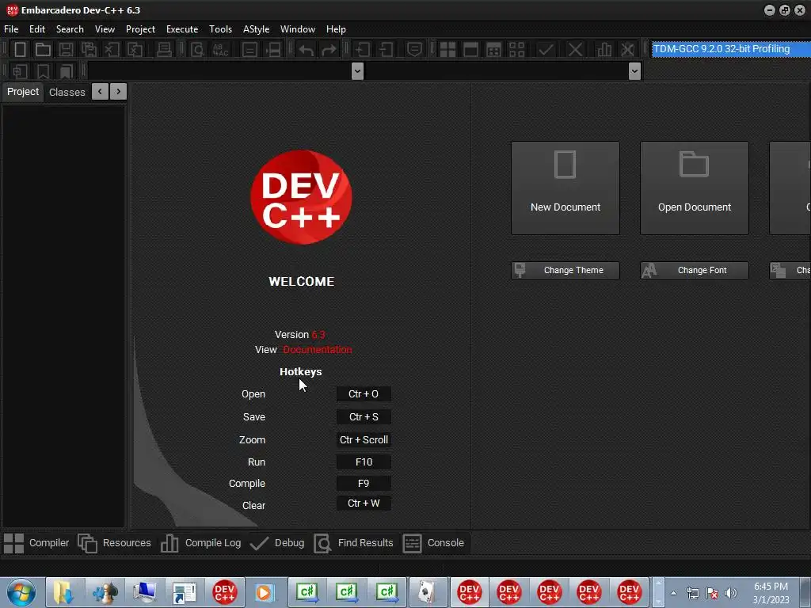Click the Compile and Run toolbar icon
Screen dimensions: 811x608
[x=494, y=50]
